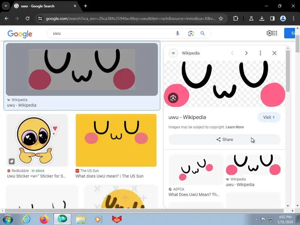Toggle the browser side panel icon

pos(272,18)
